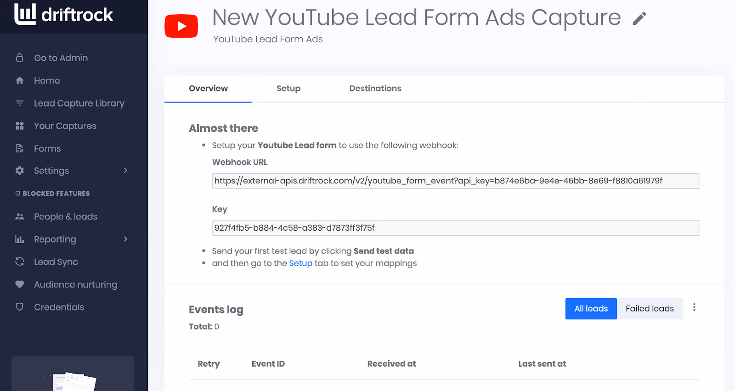
Task: Click the Reporting bar chart icon
Action: point(19,239)
